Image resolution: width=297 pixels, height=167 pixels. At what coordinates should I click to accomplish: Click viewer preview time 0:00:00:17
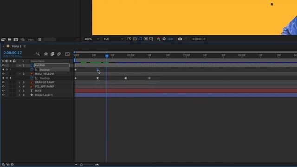[199, 39]
